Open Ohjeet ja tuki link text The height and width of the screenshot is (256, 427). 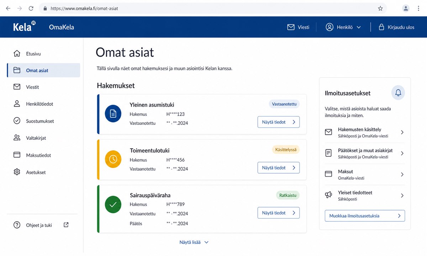tap(39, 225)
